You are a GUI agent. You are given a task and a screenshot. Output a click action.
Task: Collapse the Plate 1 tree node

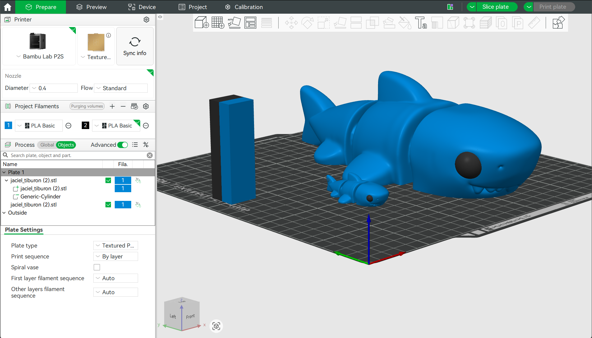click(x=4, y=172)
